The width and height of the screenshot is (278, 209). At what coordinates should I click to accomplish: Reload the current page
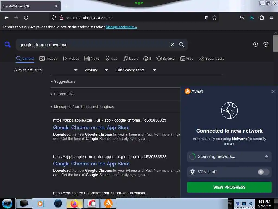click(x=26, y=18)
